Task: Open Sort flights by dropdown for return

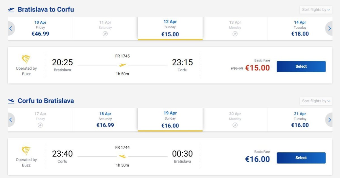Action: [x=316, y=101]
